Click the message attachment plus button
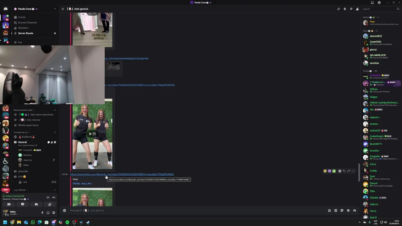 64,210
